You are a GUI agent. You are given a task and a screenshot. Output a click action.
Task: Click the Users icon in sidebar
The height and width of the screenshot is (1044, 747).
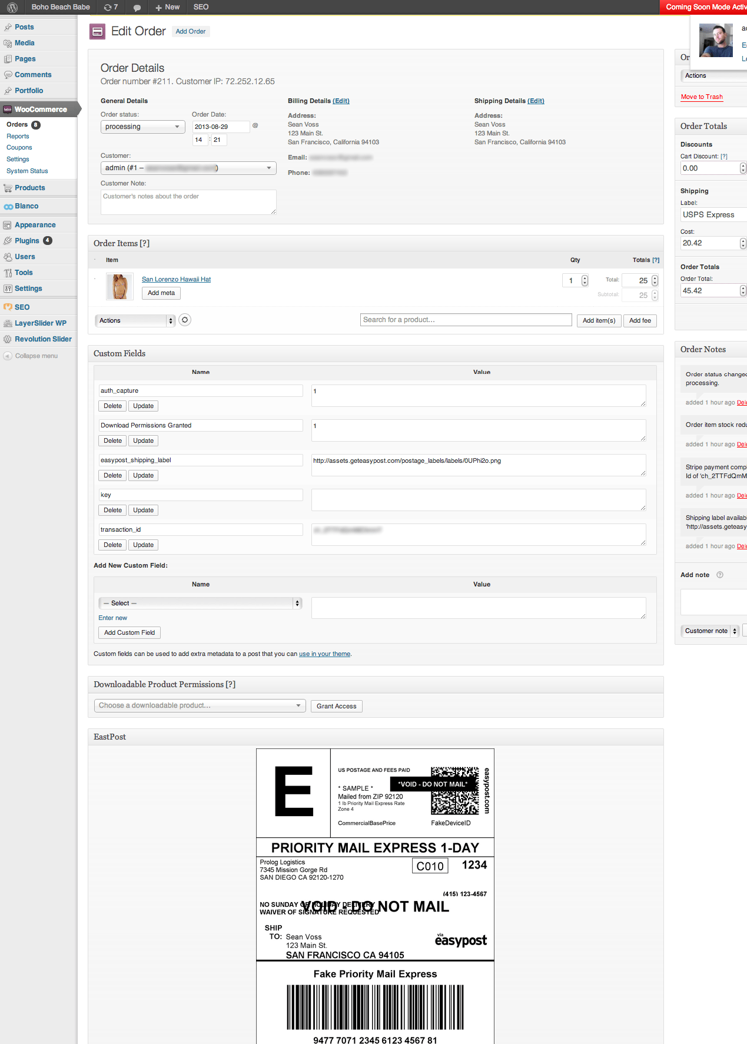tap(8, 257)
